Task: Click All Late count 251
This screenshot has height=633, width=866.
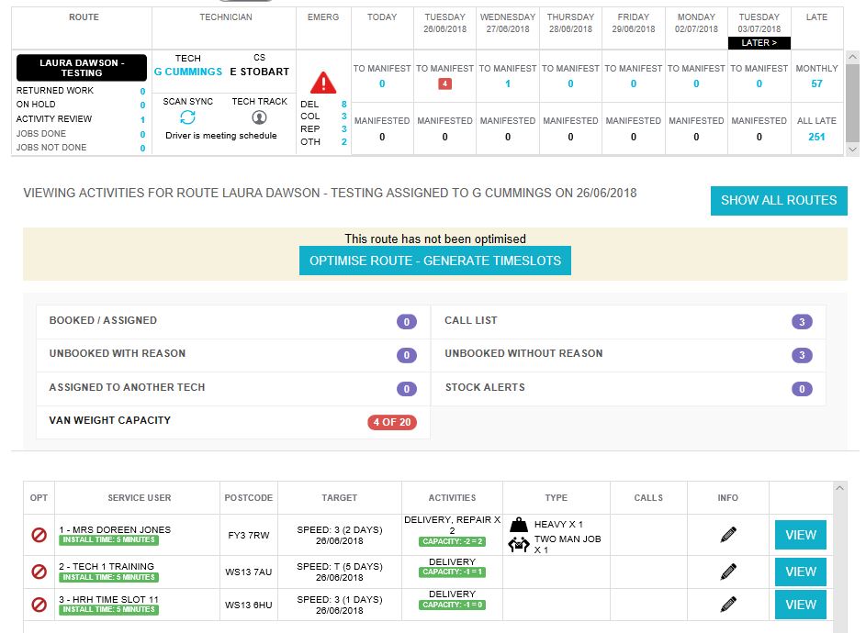Action: (816, 137)
